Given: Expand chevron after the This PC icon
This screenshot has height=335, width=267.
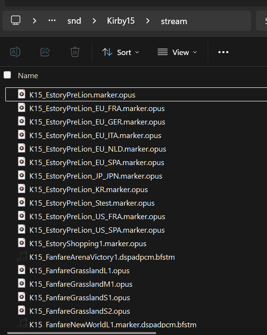Looking at the screenshot, I should 34,21.
